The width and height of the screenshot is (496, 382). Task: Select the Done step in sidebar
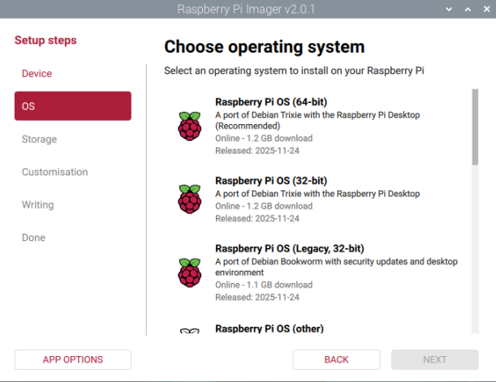[33, 238]
